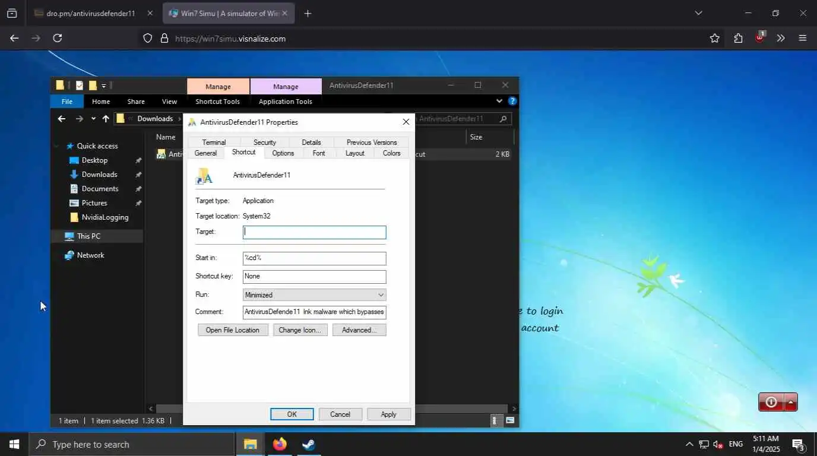Select Downloads in navigation pane

click(99, 175)
